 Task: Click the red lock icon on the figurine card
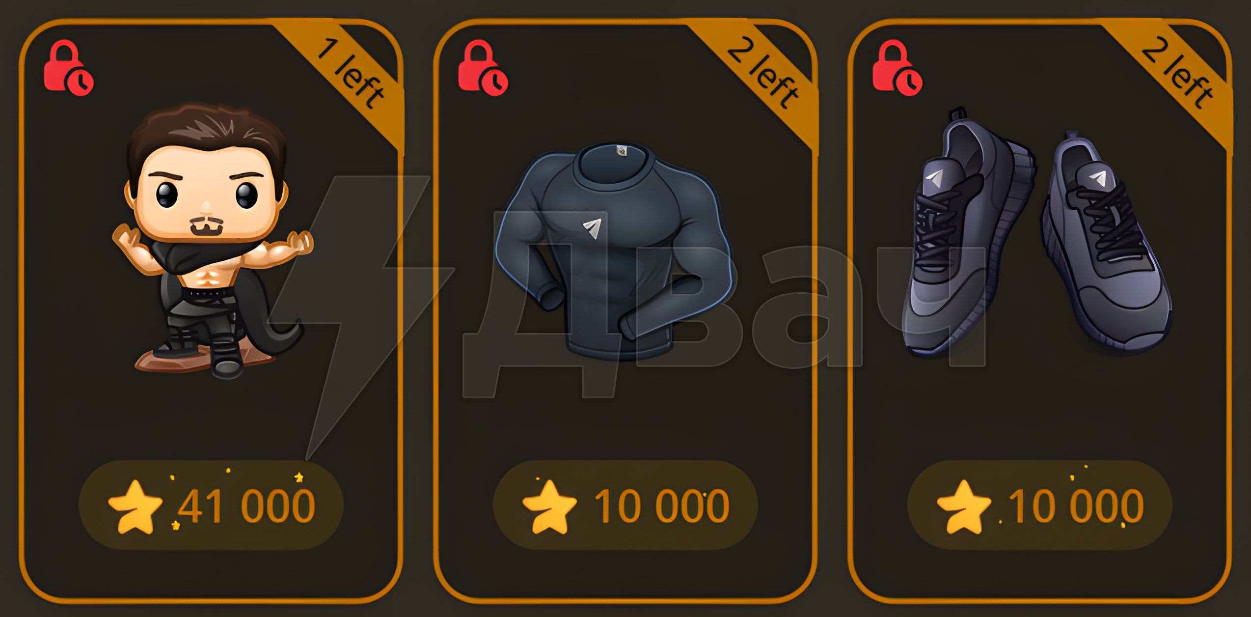68,67
